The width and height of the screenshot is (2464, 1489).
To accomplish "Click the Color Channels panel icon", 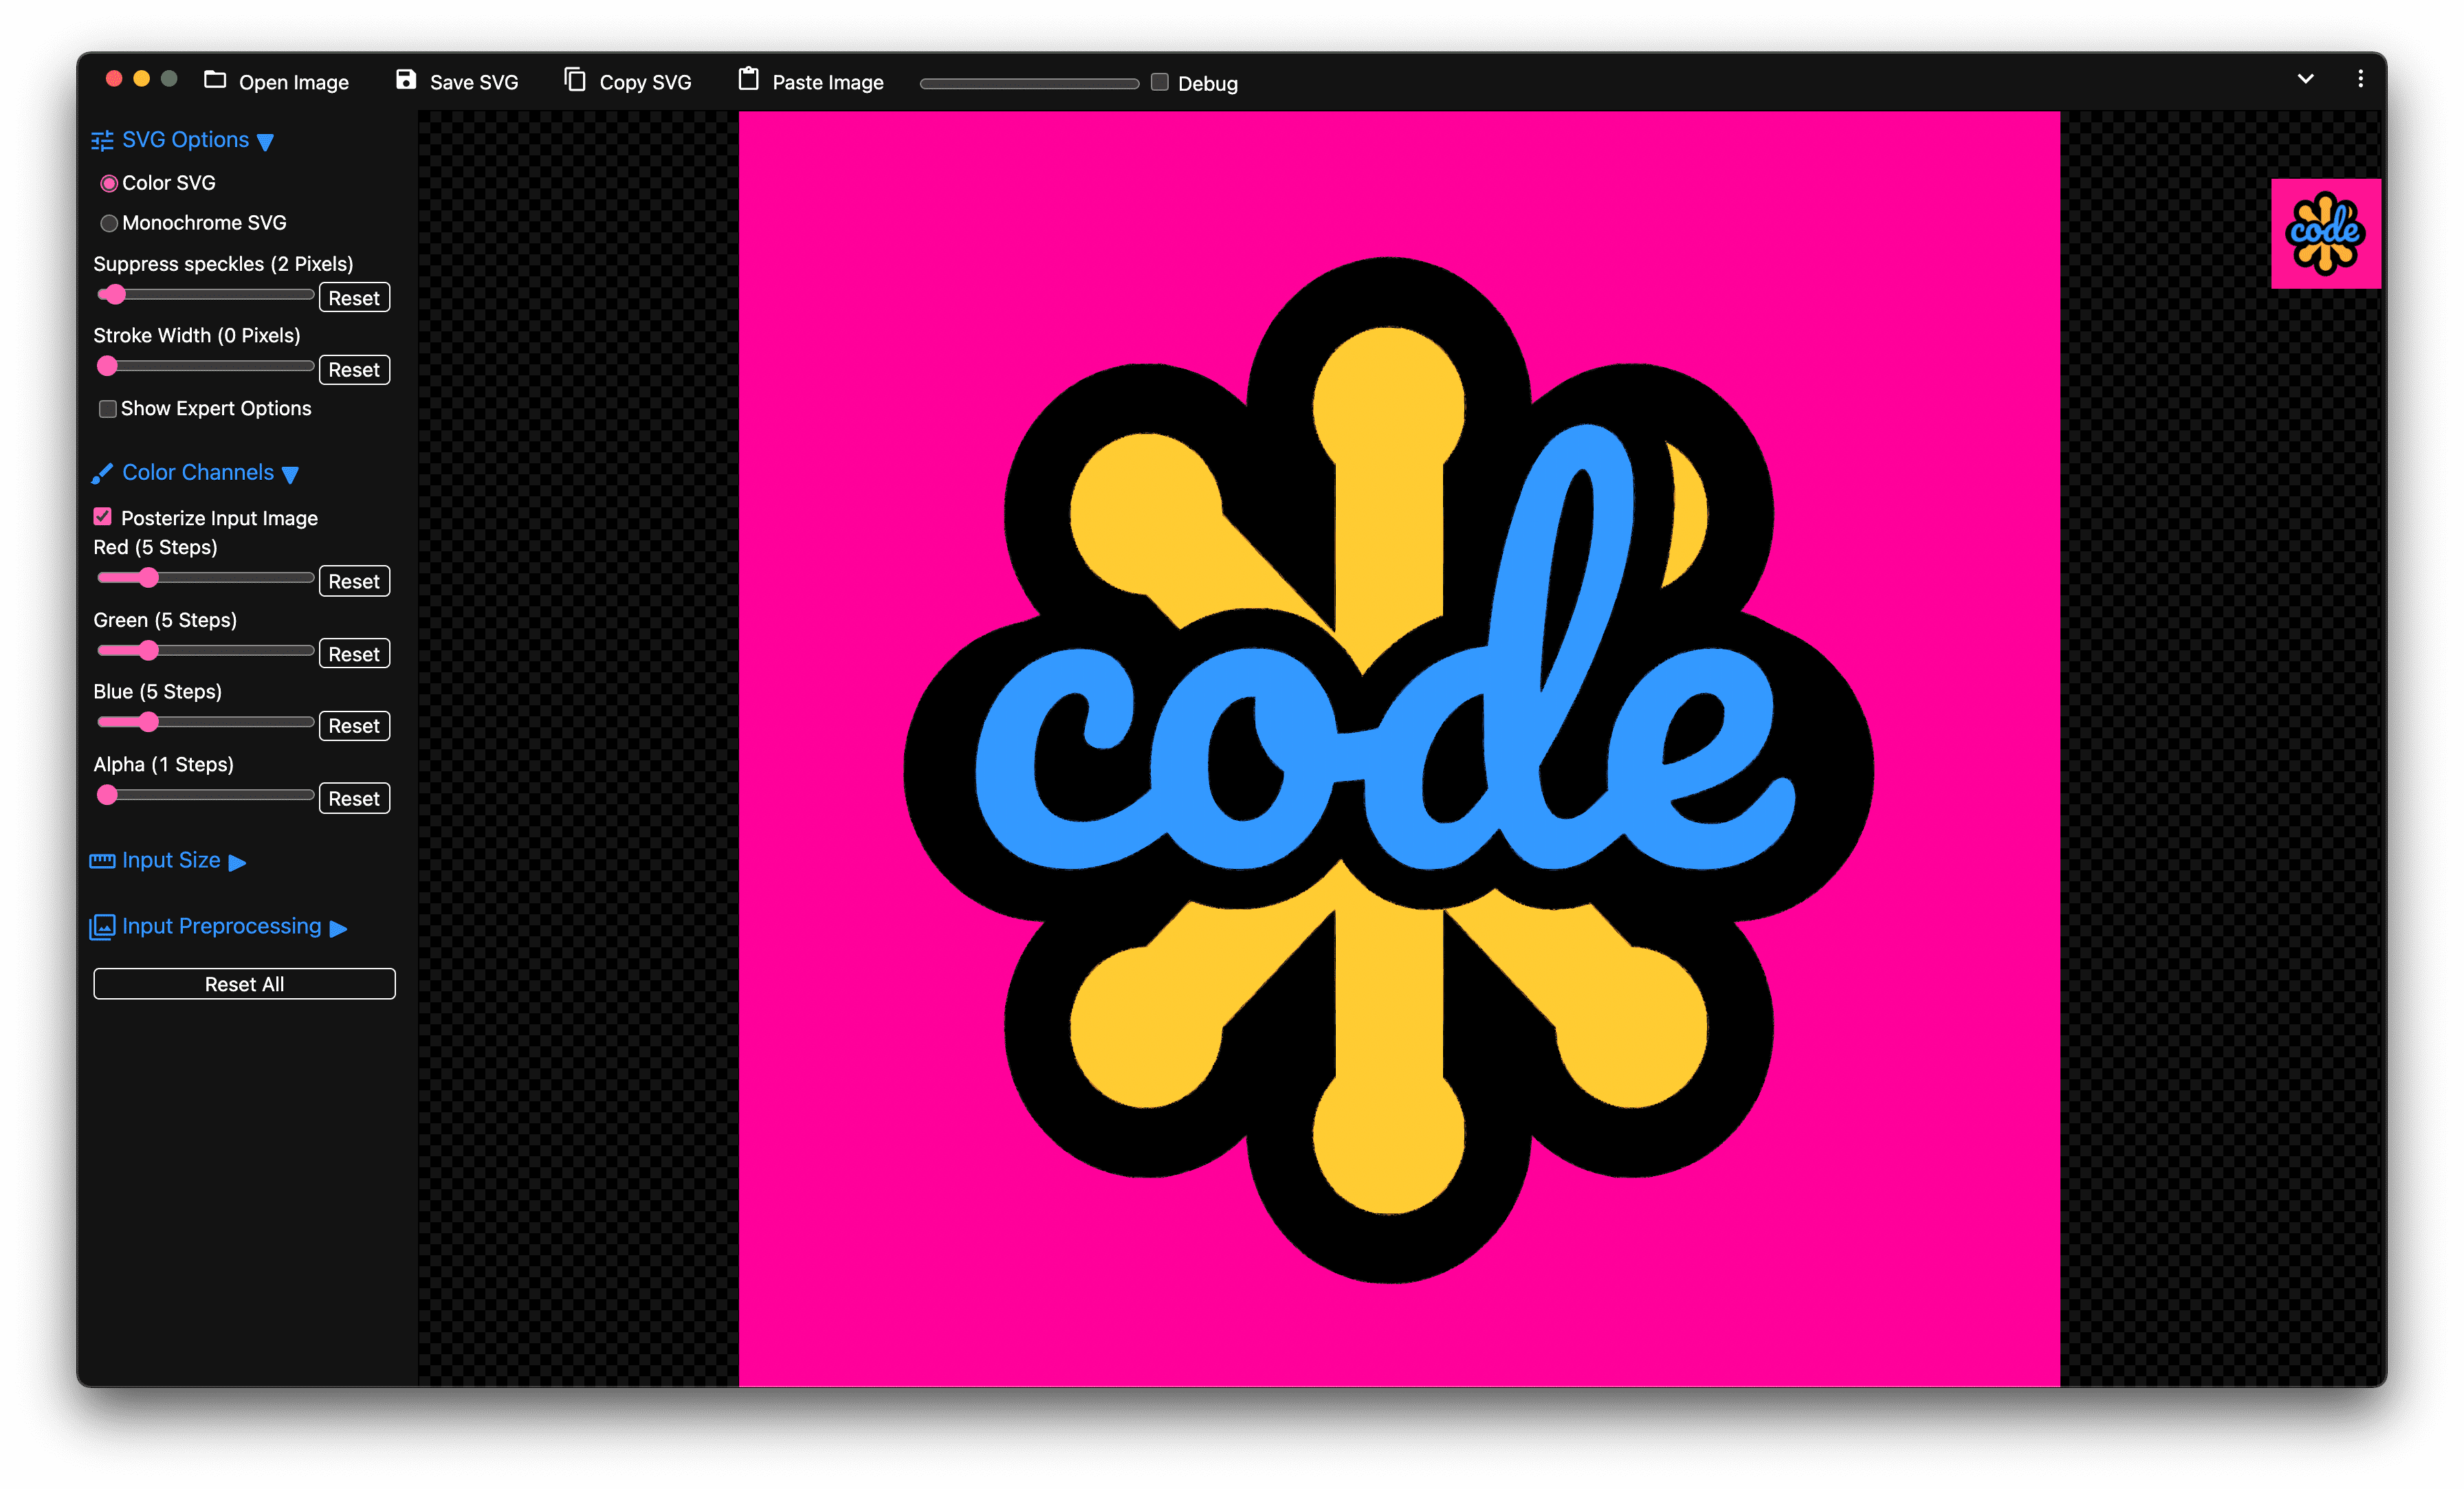I will [100, 470].
